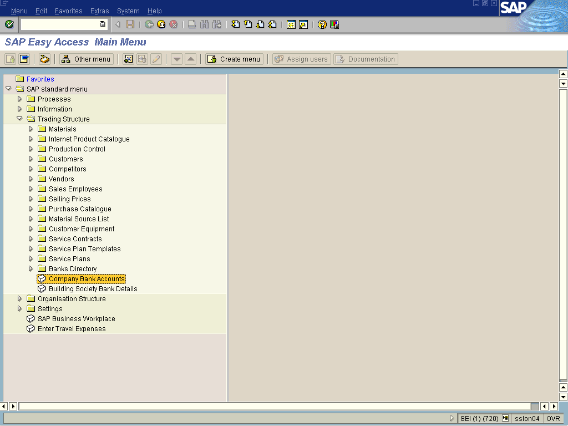Click the Create New Session icon
Screen dimensions: 568x426
(x=291, y=24)
